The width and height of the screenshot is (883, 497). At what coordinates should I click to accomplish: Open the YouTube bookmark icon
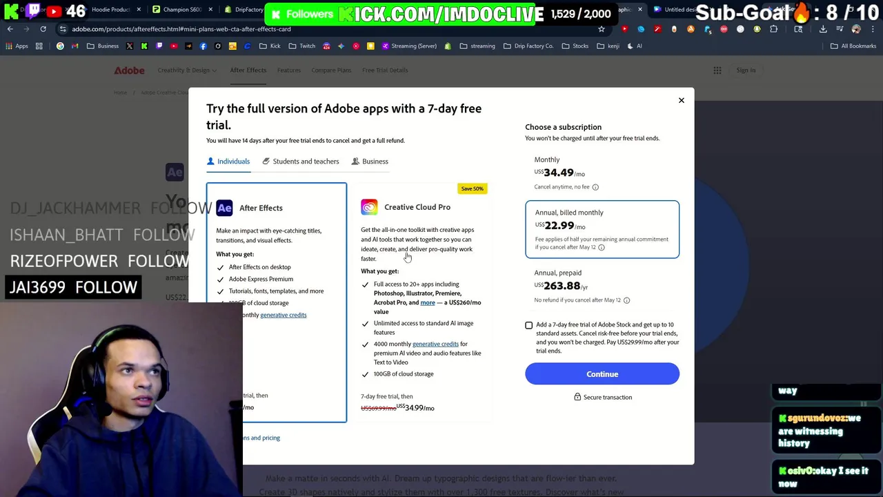(174, 46)
